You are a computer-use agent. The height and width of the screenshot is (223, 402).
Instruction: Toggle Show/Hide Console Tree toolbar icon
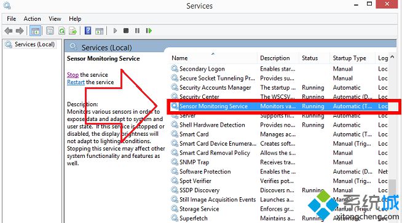click(36, 31)
